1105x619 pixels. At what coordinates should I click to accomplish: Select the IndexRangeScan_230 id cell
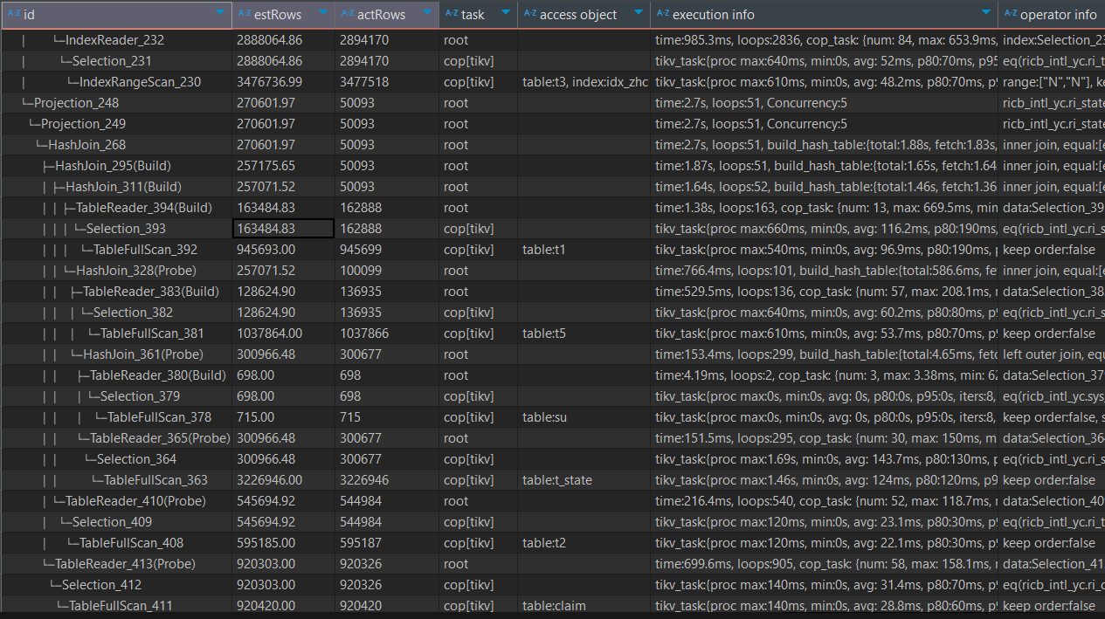[x=116, y=82]
